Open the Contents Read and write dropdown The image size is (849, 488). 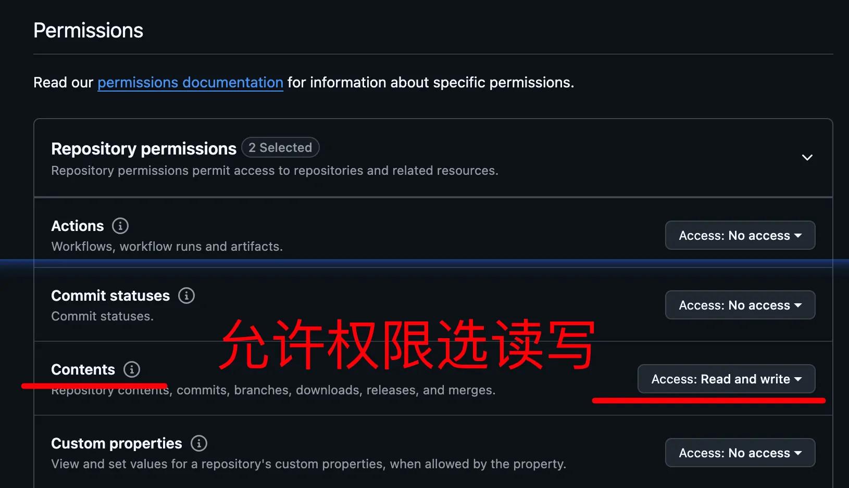coord(727,379)
